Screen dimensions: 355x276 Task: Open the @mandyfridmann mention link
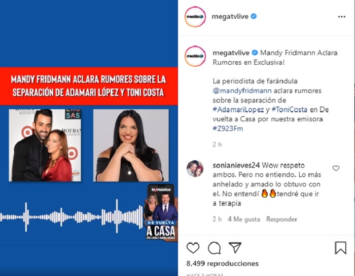click(242, 90)
